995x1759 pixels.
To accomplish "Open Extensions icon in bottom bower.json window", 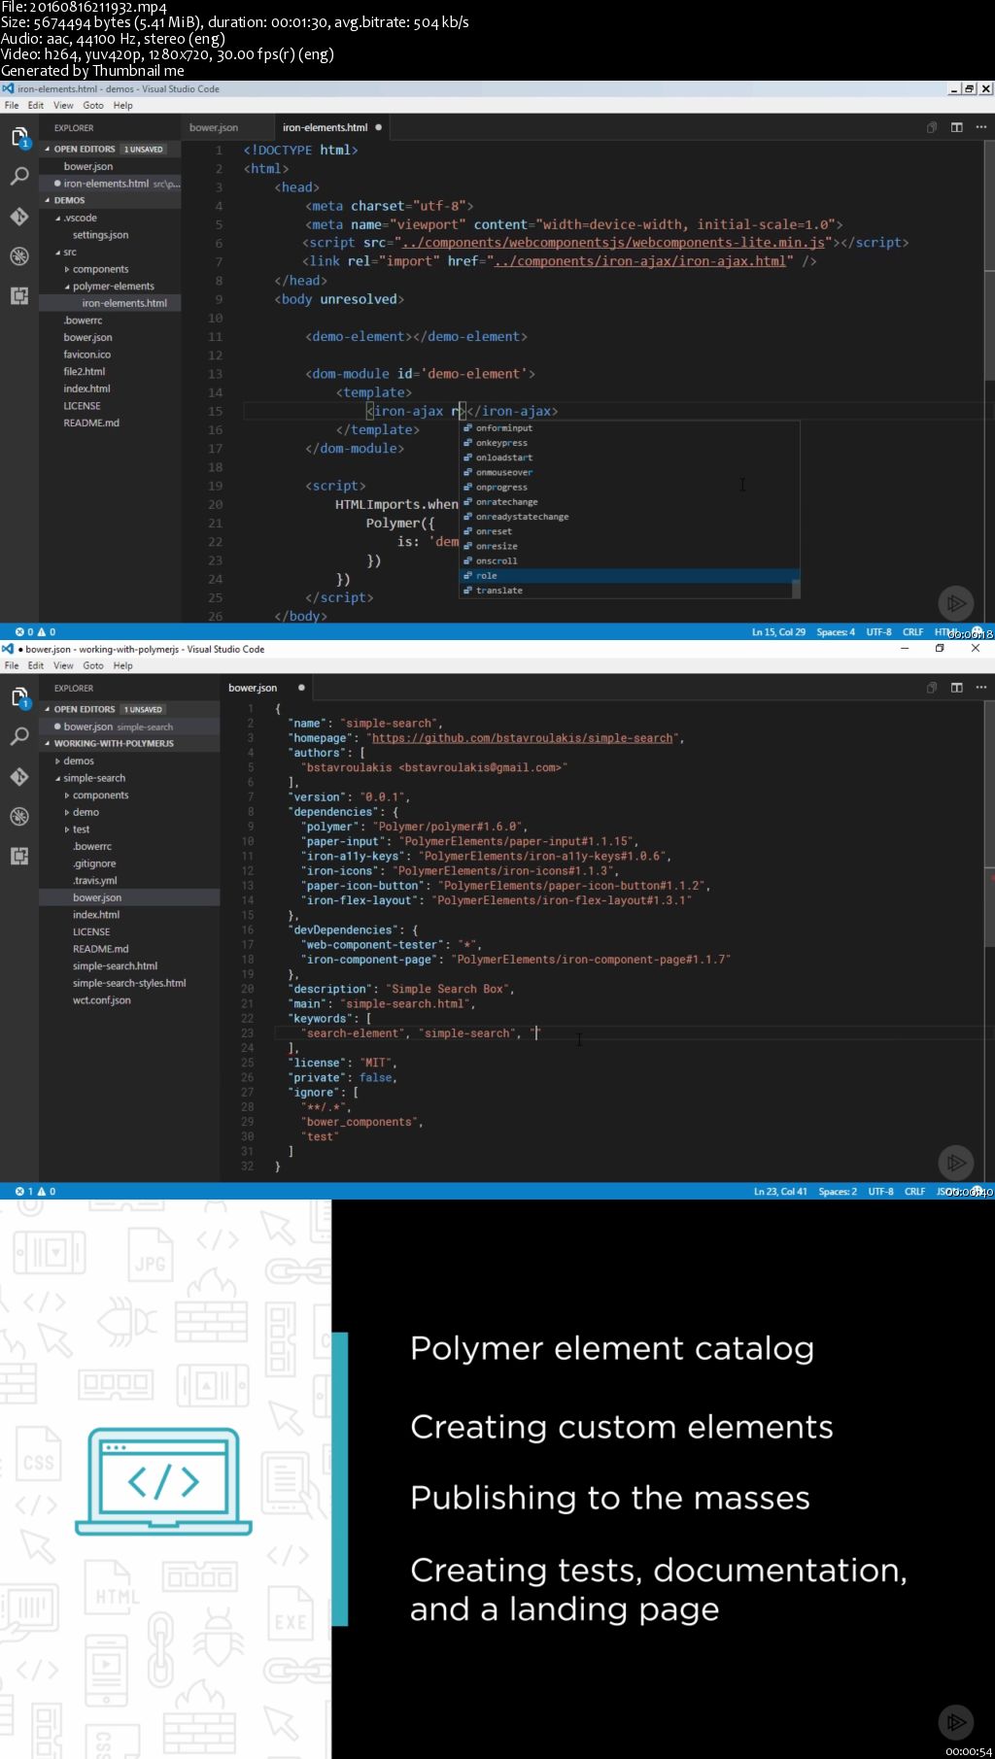I will [x=19, y=857].
